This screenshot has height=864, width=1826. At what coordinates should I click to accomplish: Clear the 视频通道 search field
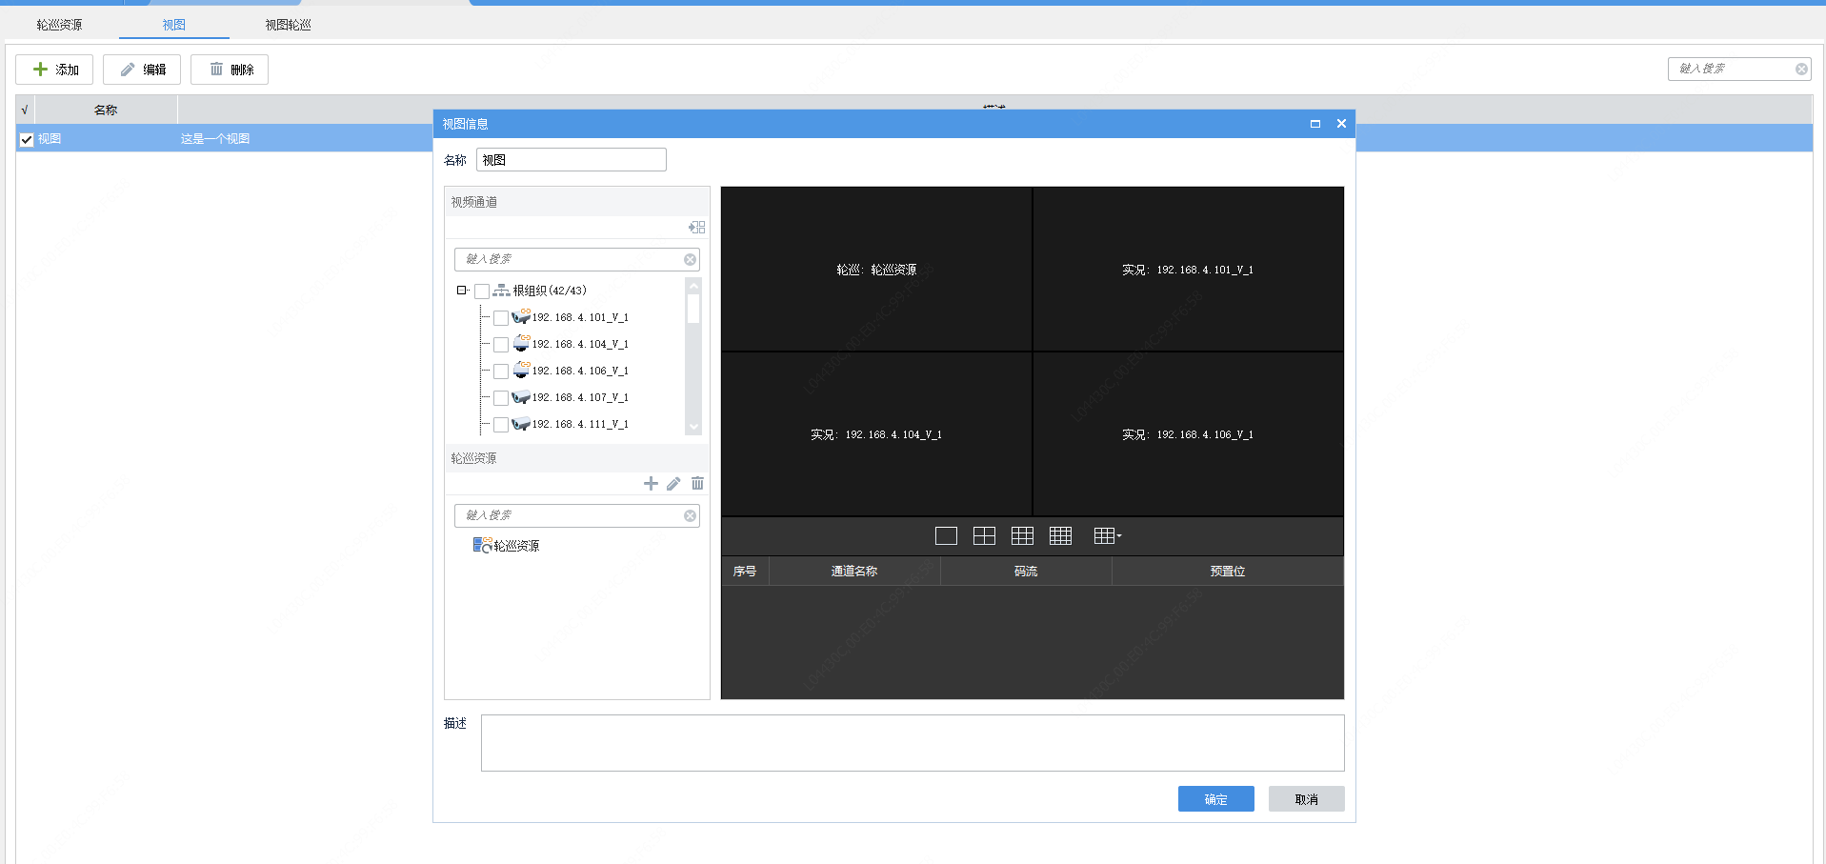point(690,260)
